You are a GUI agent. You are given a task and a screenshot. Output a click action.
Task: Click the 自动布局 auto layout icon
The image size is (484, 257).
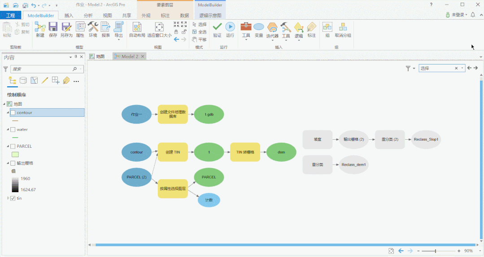point(137,27)
